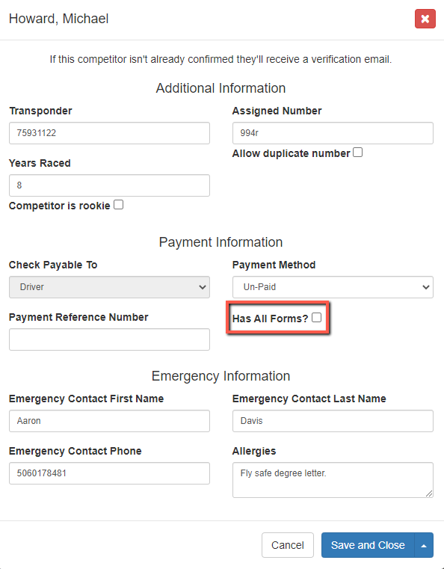Select the Years Raced field
Image resolution: width=444 pixels, height=569 pixels.
pyautogui.click(x=110, y=185)
